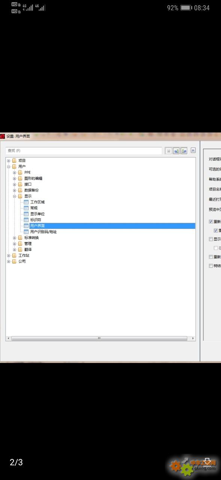Collapse the 用户 tree node

point(9,166)
